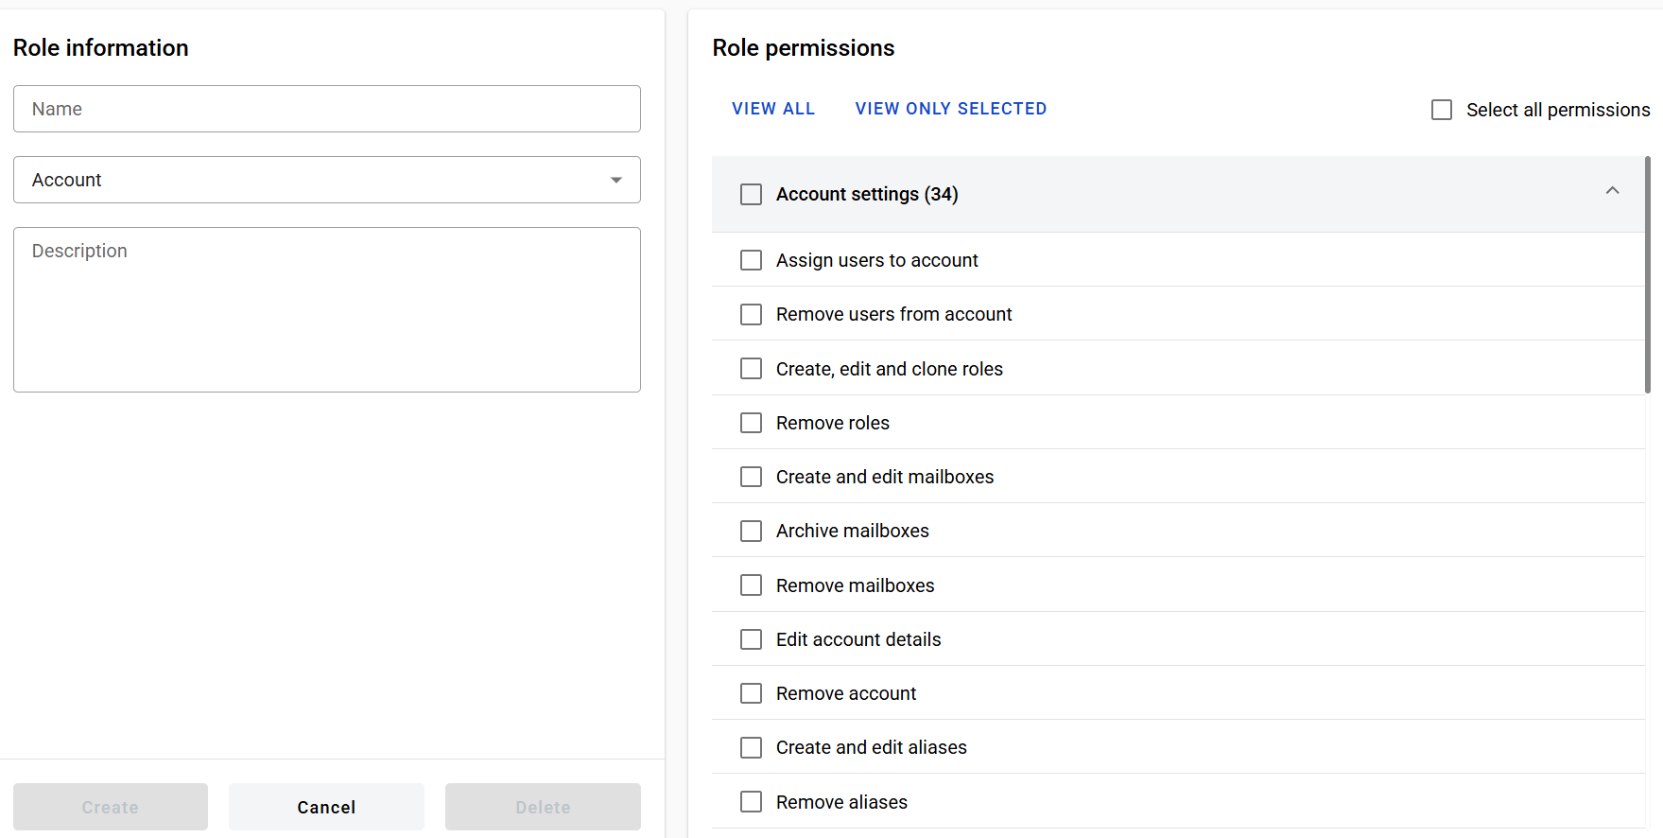The image size is (1663, 838).
Task: Open the Account dropdown list
Action: click(326, 180)
